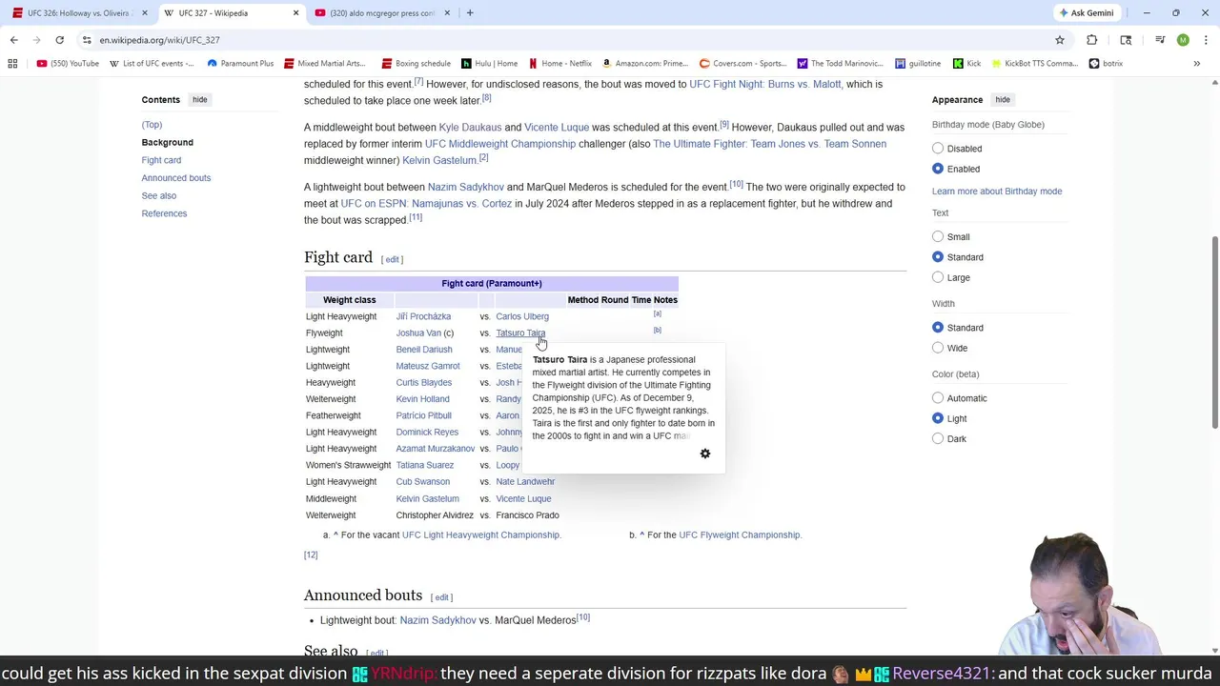
Task: Open the Chrome three-dot menu
Action: coord(1206,40)
